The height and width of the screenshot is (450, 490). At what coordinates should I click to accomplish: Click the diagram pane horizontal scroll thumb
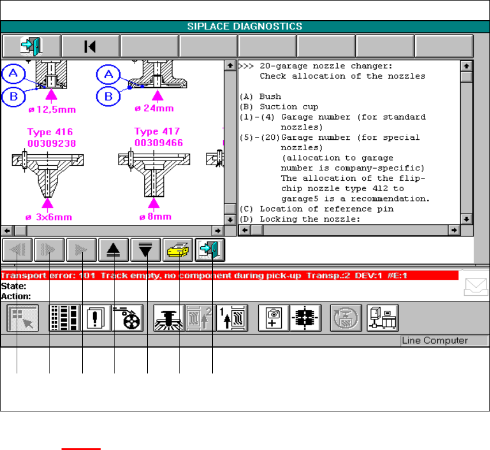point(21,231)
